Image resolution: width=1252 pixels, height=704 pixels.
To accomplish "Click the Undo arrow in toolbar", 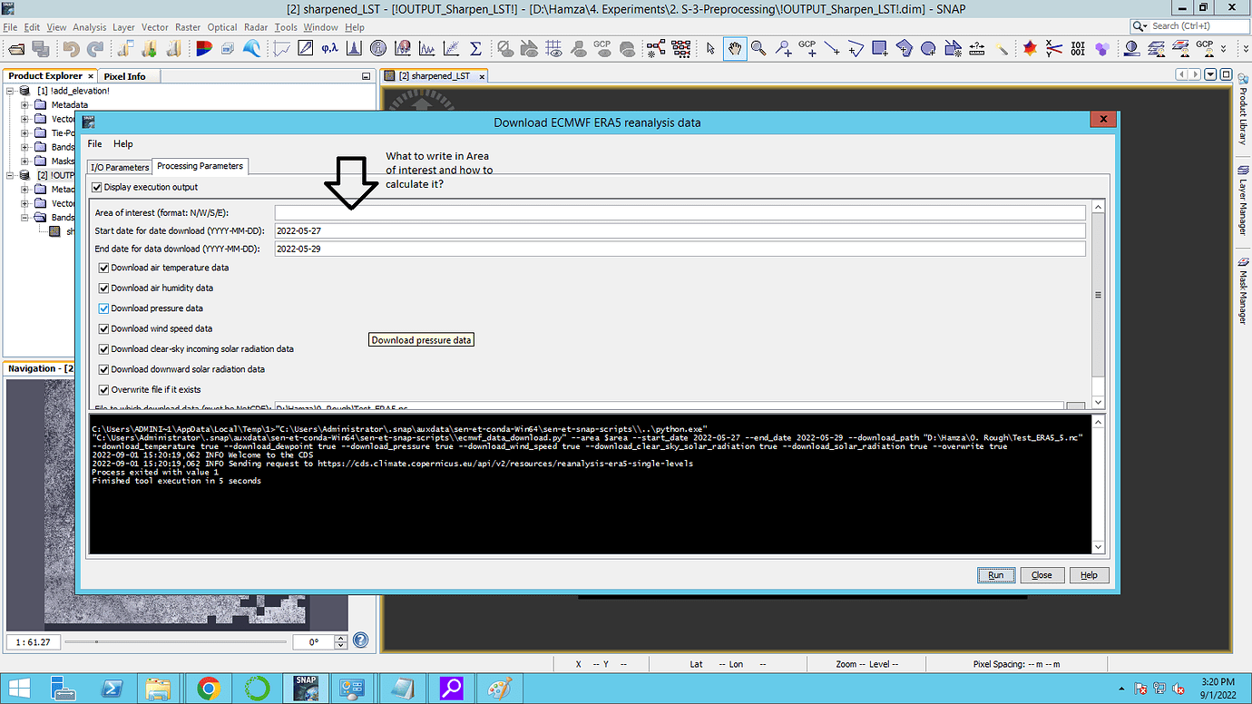I will click(x=71, y=49).
